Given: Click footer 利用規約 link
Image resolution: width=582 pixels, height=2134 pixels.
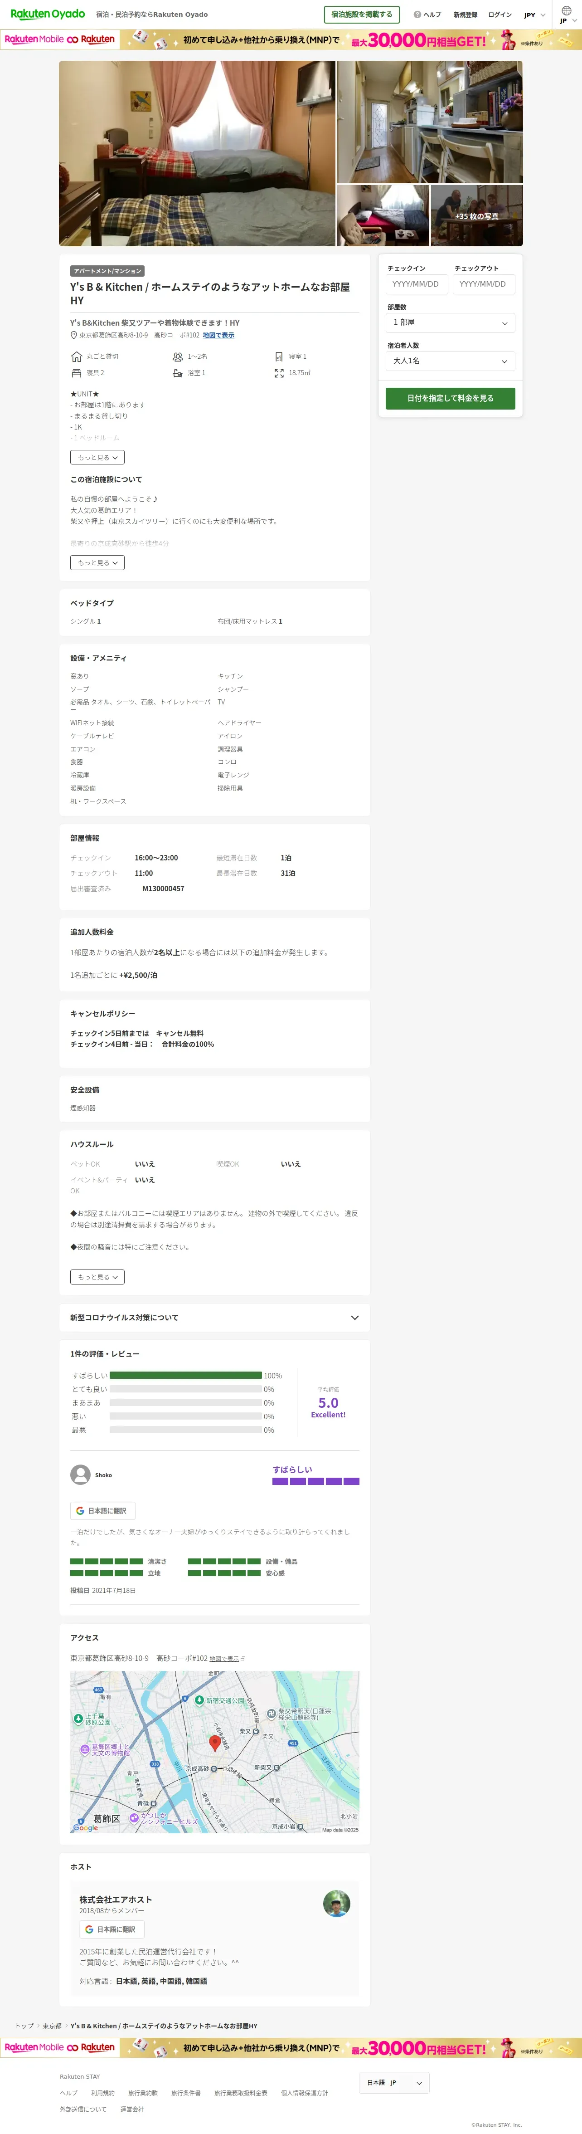Looking at the screenshot, I should click(x=102, y=2093).
